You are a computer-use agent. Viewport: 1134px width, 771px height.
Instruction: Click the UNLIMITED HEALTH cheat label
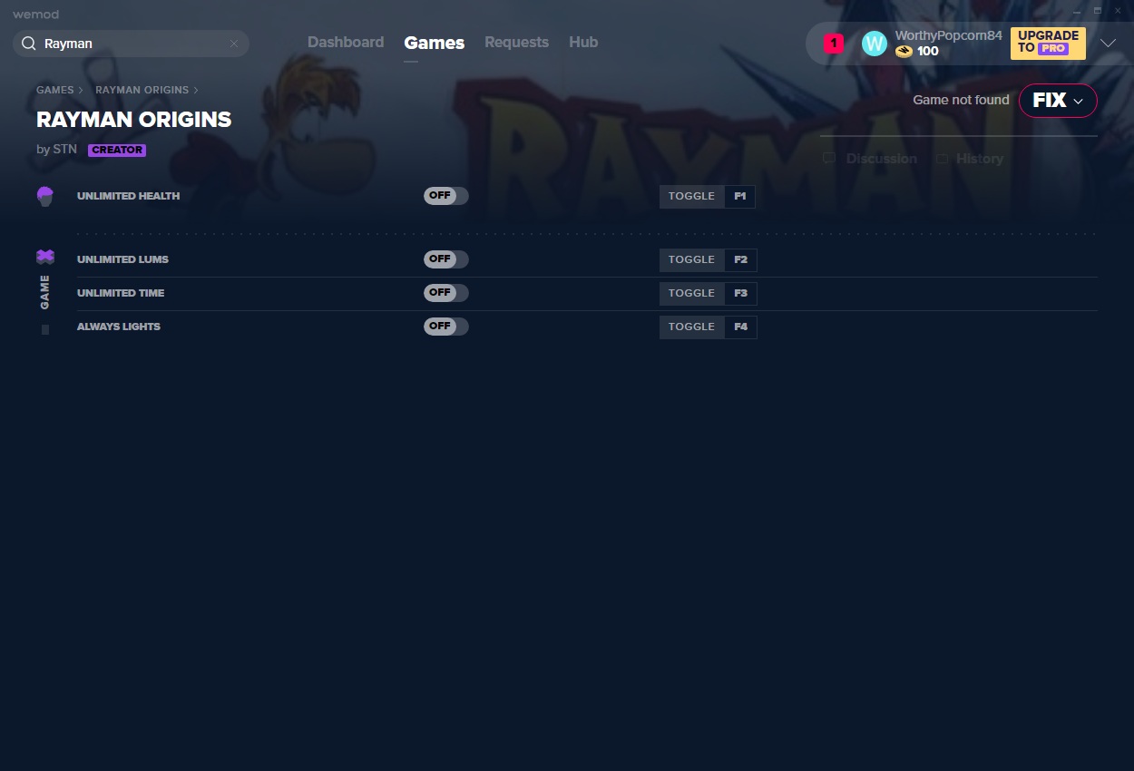pyautogui.click(x=129, y=196)
